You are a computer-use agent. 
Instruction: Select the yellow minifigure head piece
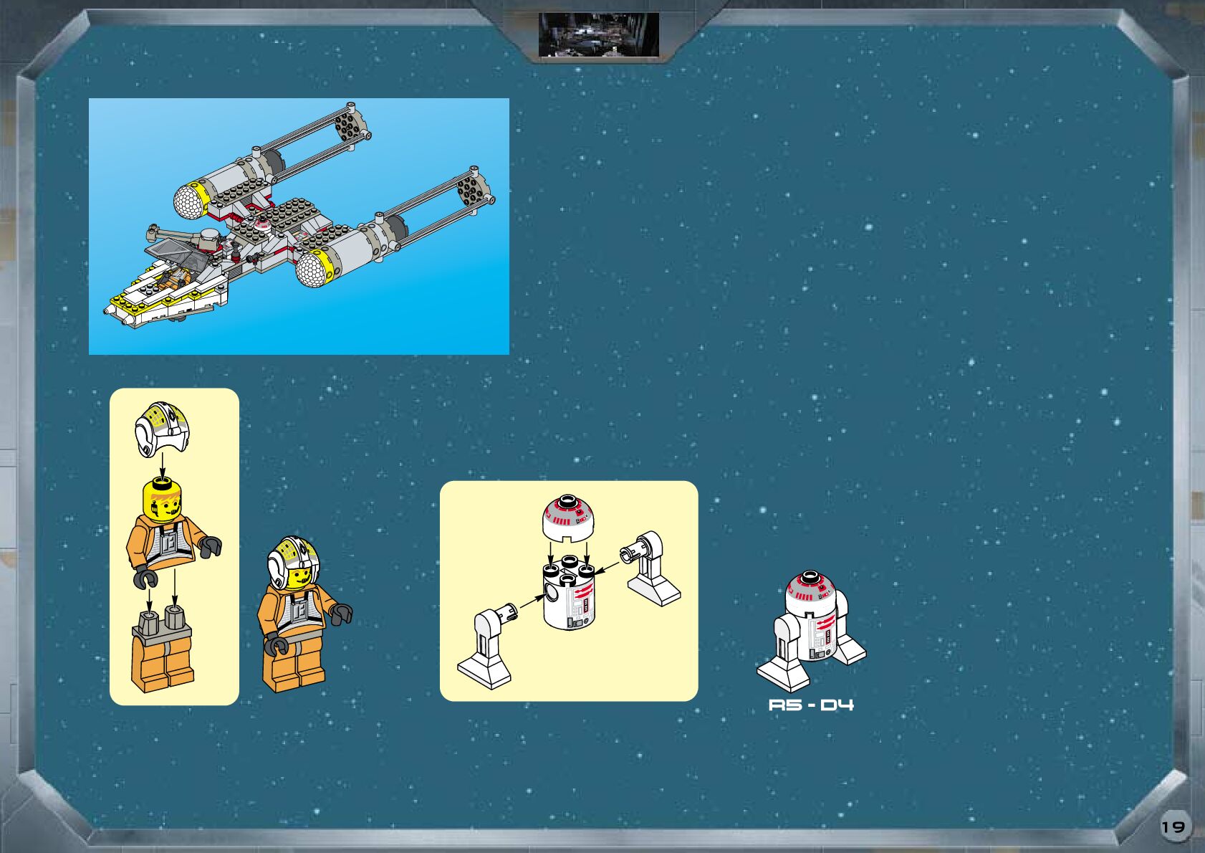point(163,500)
